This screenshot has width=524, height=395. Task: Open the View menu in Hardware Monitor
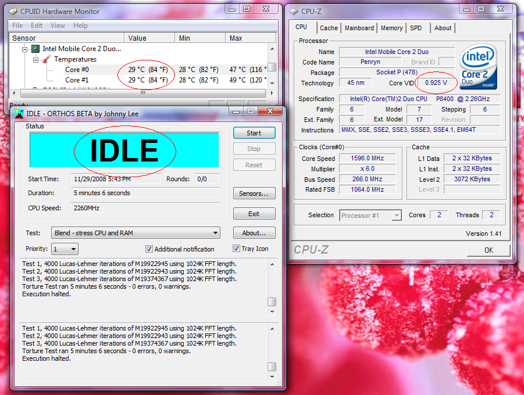coord(58,26)
